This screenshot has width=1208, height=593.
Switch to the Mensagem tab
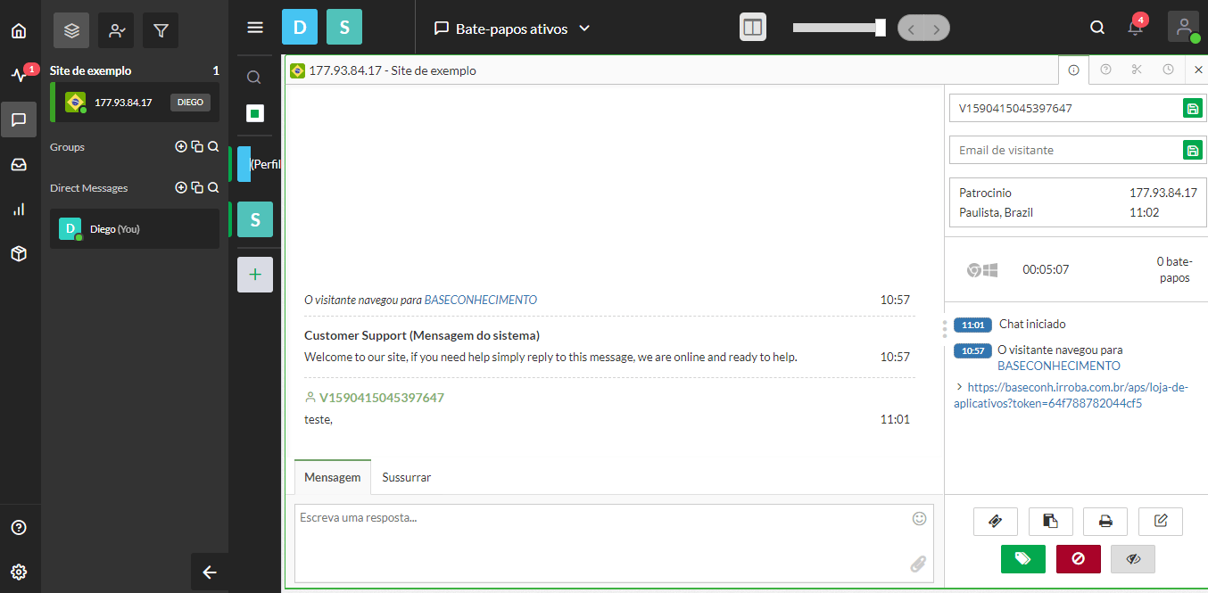333,477
